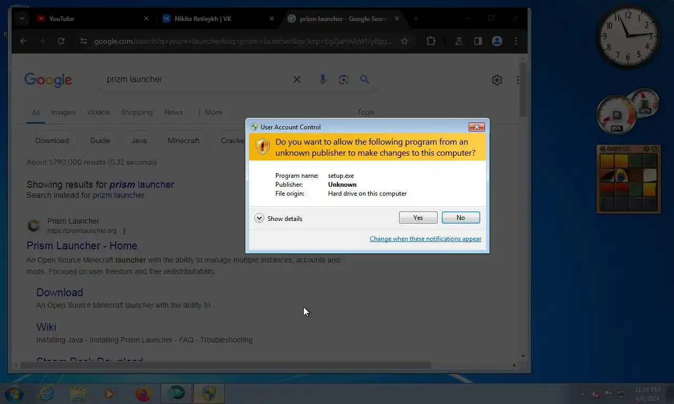The width and height of the screenshot is (674, 404).
Task: Open result options next to prismlauncher.org
Action: 124,231
